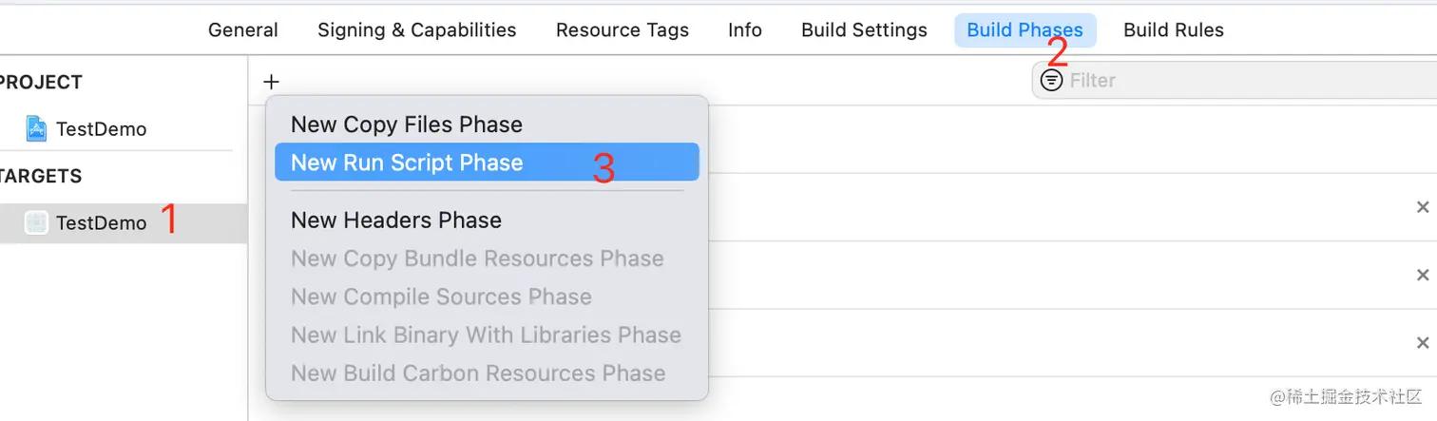
Task: Open the Build Rules tab
Action: tap(1174, 30)
